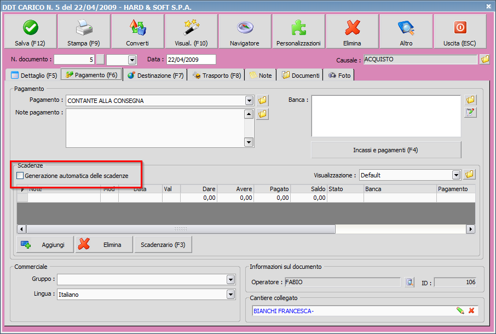Click Elimina below scadenze grid
Viewport: 496px width, 334px height.
pyautogui.click(x=104, y=245)
